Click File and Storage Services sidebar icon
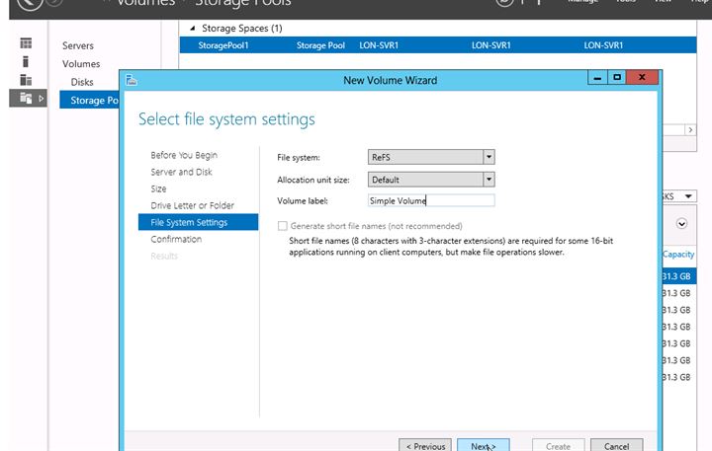Screen dimensions: 712x451 pyautogui.click(x=26, y=97)
